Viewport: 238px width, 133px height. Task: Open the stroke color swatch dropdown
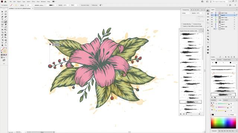click(13, 5)
